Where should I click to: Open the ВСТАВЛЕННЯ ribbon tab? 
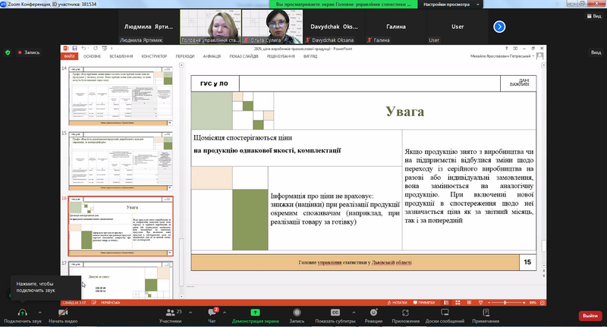click(121, 56)
